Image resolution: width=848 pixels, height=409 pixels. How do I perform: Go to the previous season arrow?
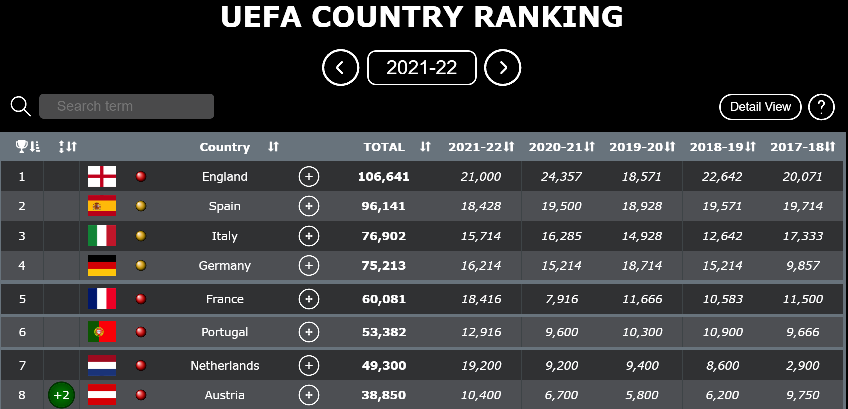[x=340, y=68]
